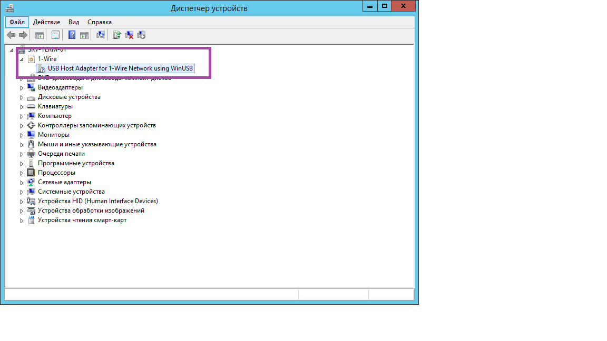Scan for hardware changes toolbar icon
607x341 pixels.
click(x=100, y=35)
